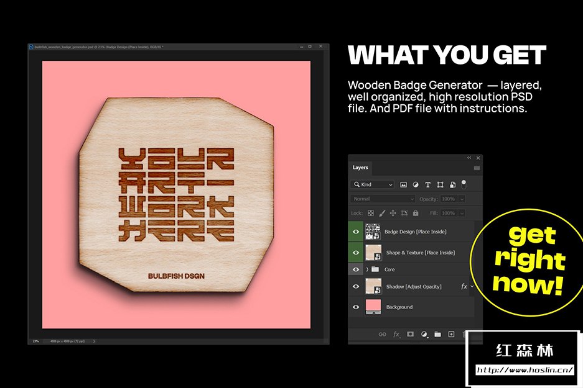Click pink Background layer color thumbnail
This screenshot has height=388, width=583.
373,307
